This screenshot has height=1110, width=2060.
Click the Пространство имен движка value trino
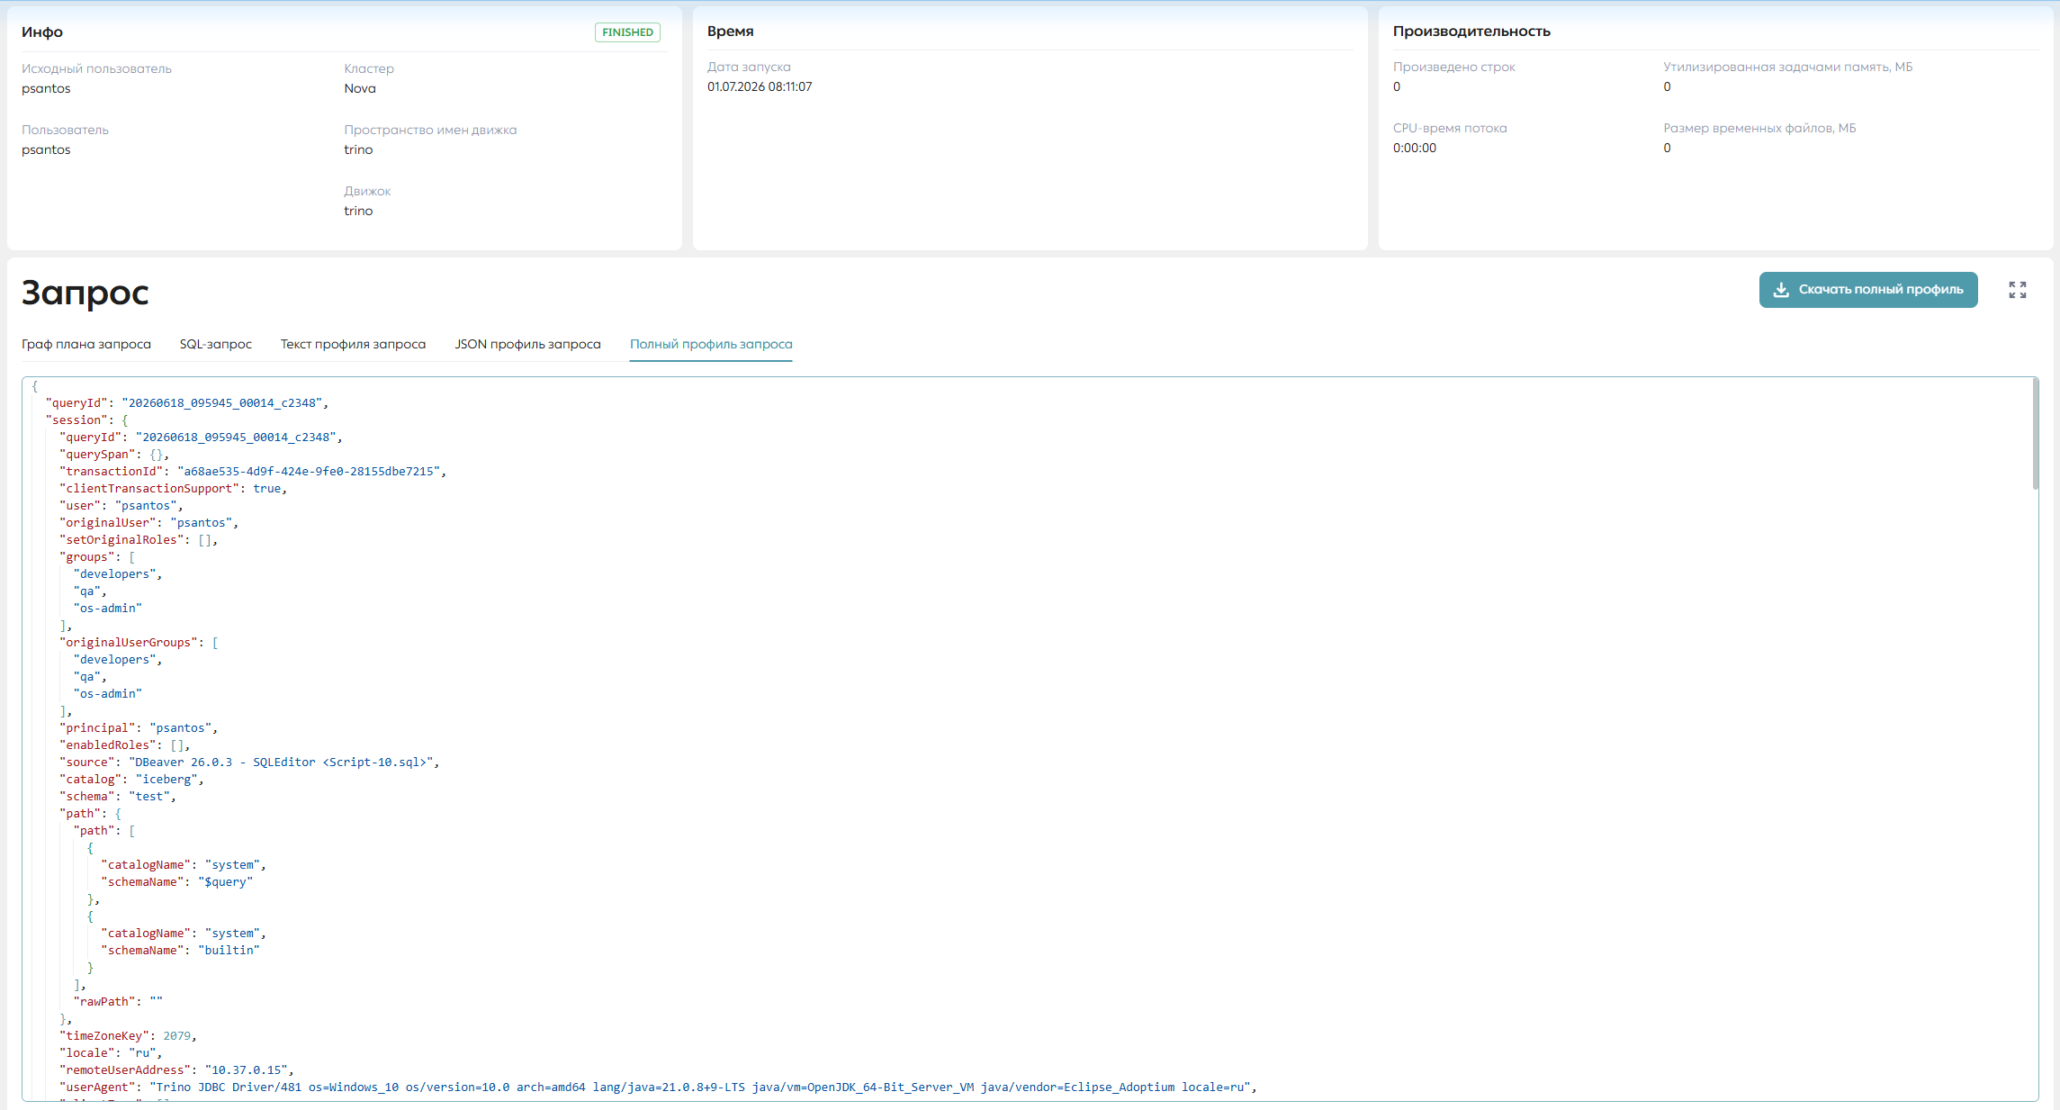(358, 149)
